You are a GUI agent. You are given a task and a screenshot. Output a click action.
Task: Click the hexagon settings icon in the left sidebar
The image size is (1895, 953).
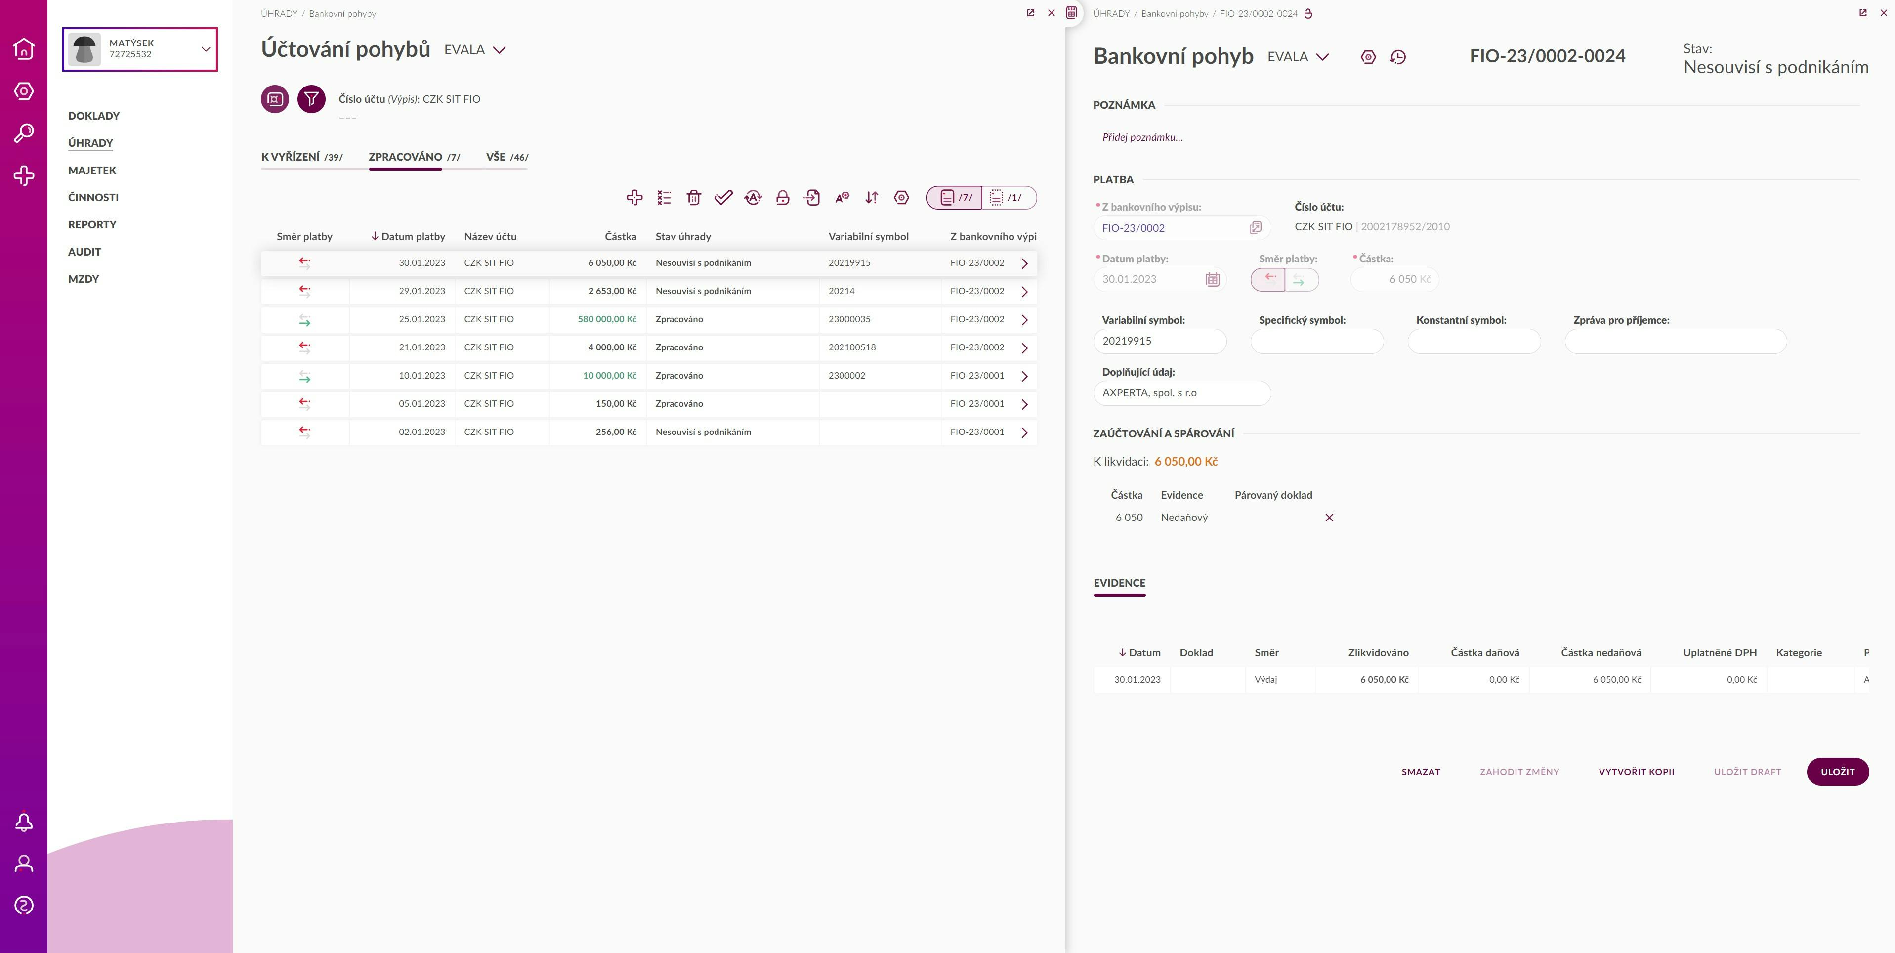click(x=24, y=91)
